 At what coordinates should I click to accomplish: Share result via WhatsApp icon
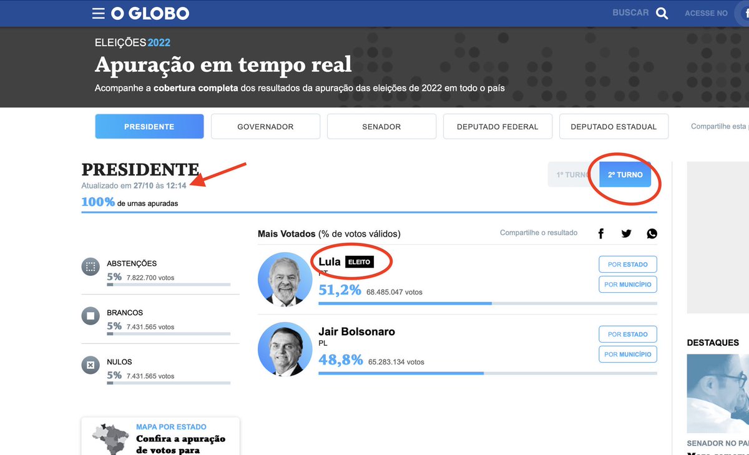point(652,233)
